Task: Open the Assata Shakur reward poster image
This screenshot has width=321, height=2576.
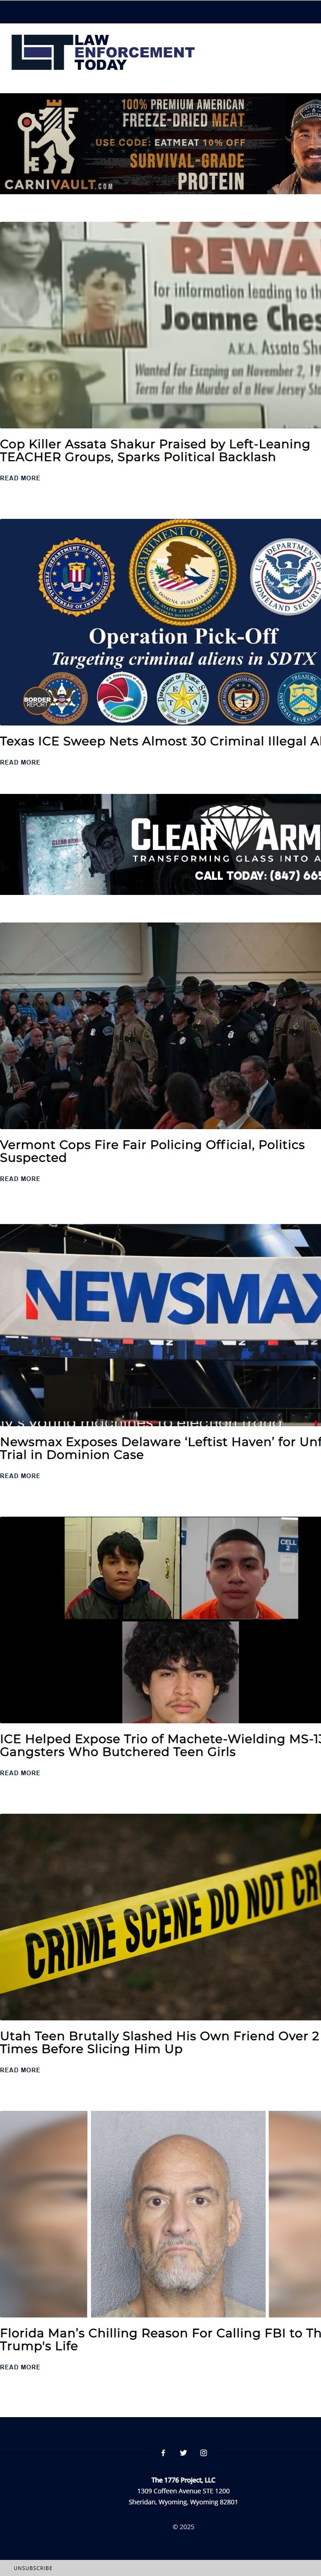Action: click(x=160, y=325)
